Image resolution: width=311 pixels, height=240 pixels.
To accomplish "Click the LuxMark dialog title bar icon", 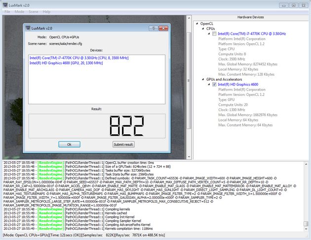I will [x=28, y=28].
